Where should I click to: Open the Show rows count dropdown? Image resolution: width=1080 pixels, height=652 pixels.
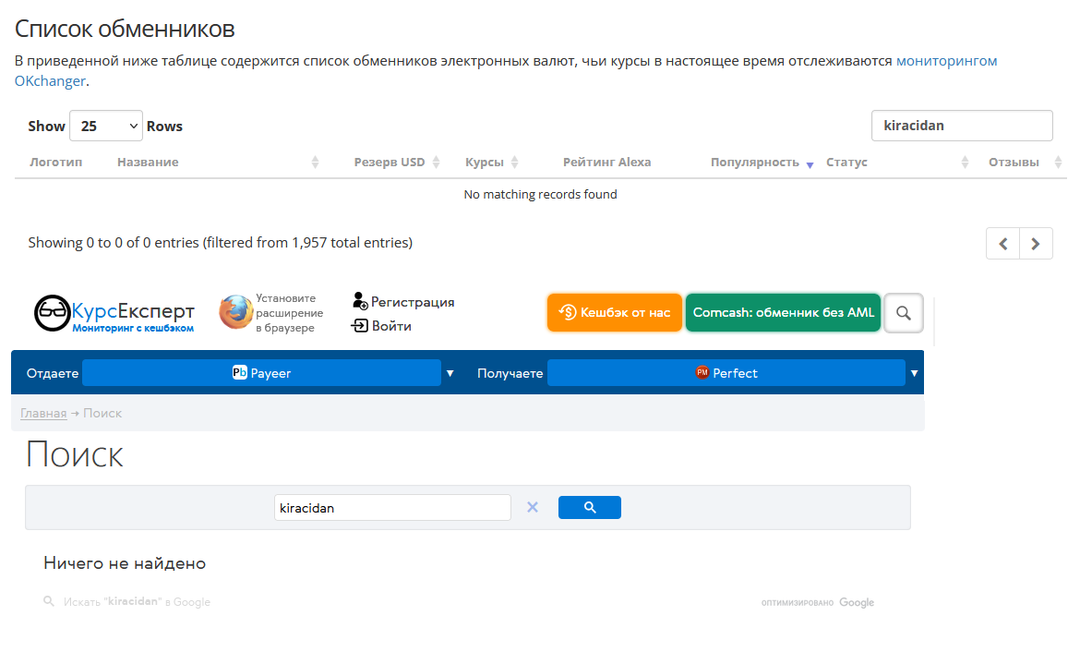[106, 127]
